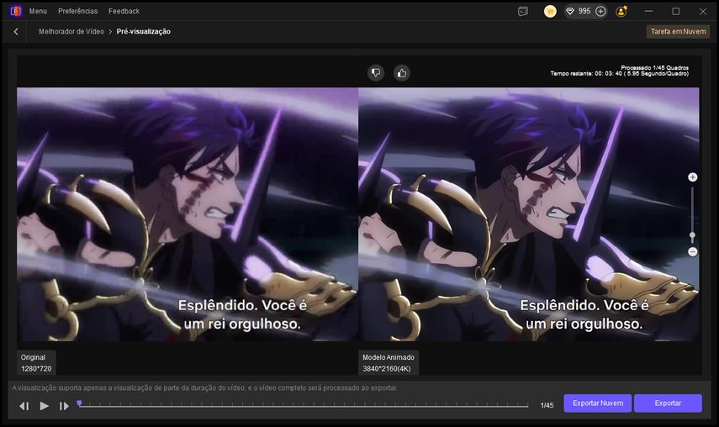
Task: Rate preview with thumbs up
Action: point(402,73)
